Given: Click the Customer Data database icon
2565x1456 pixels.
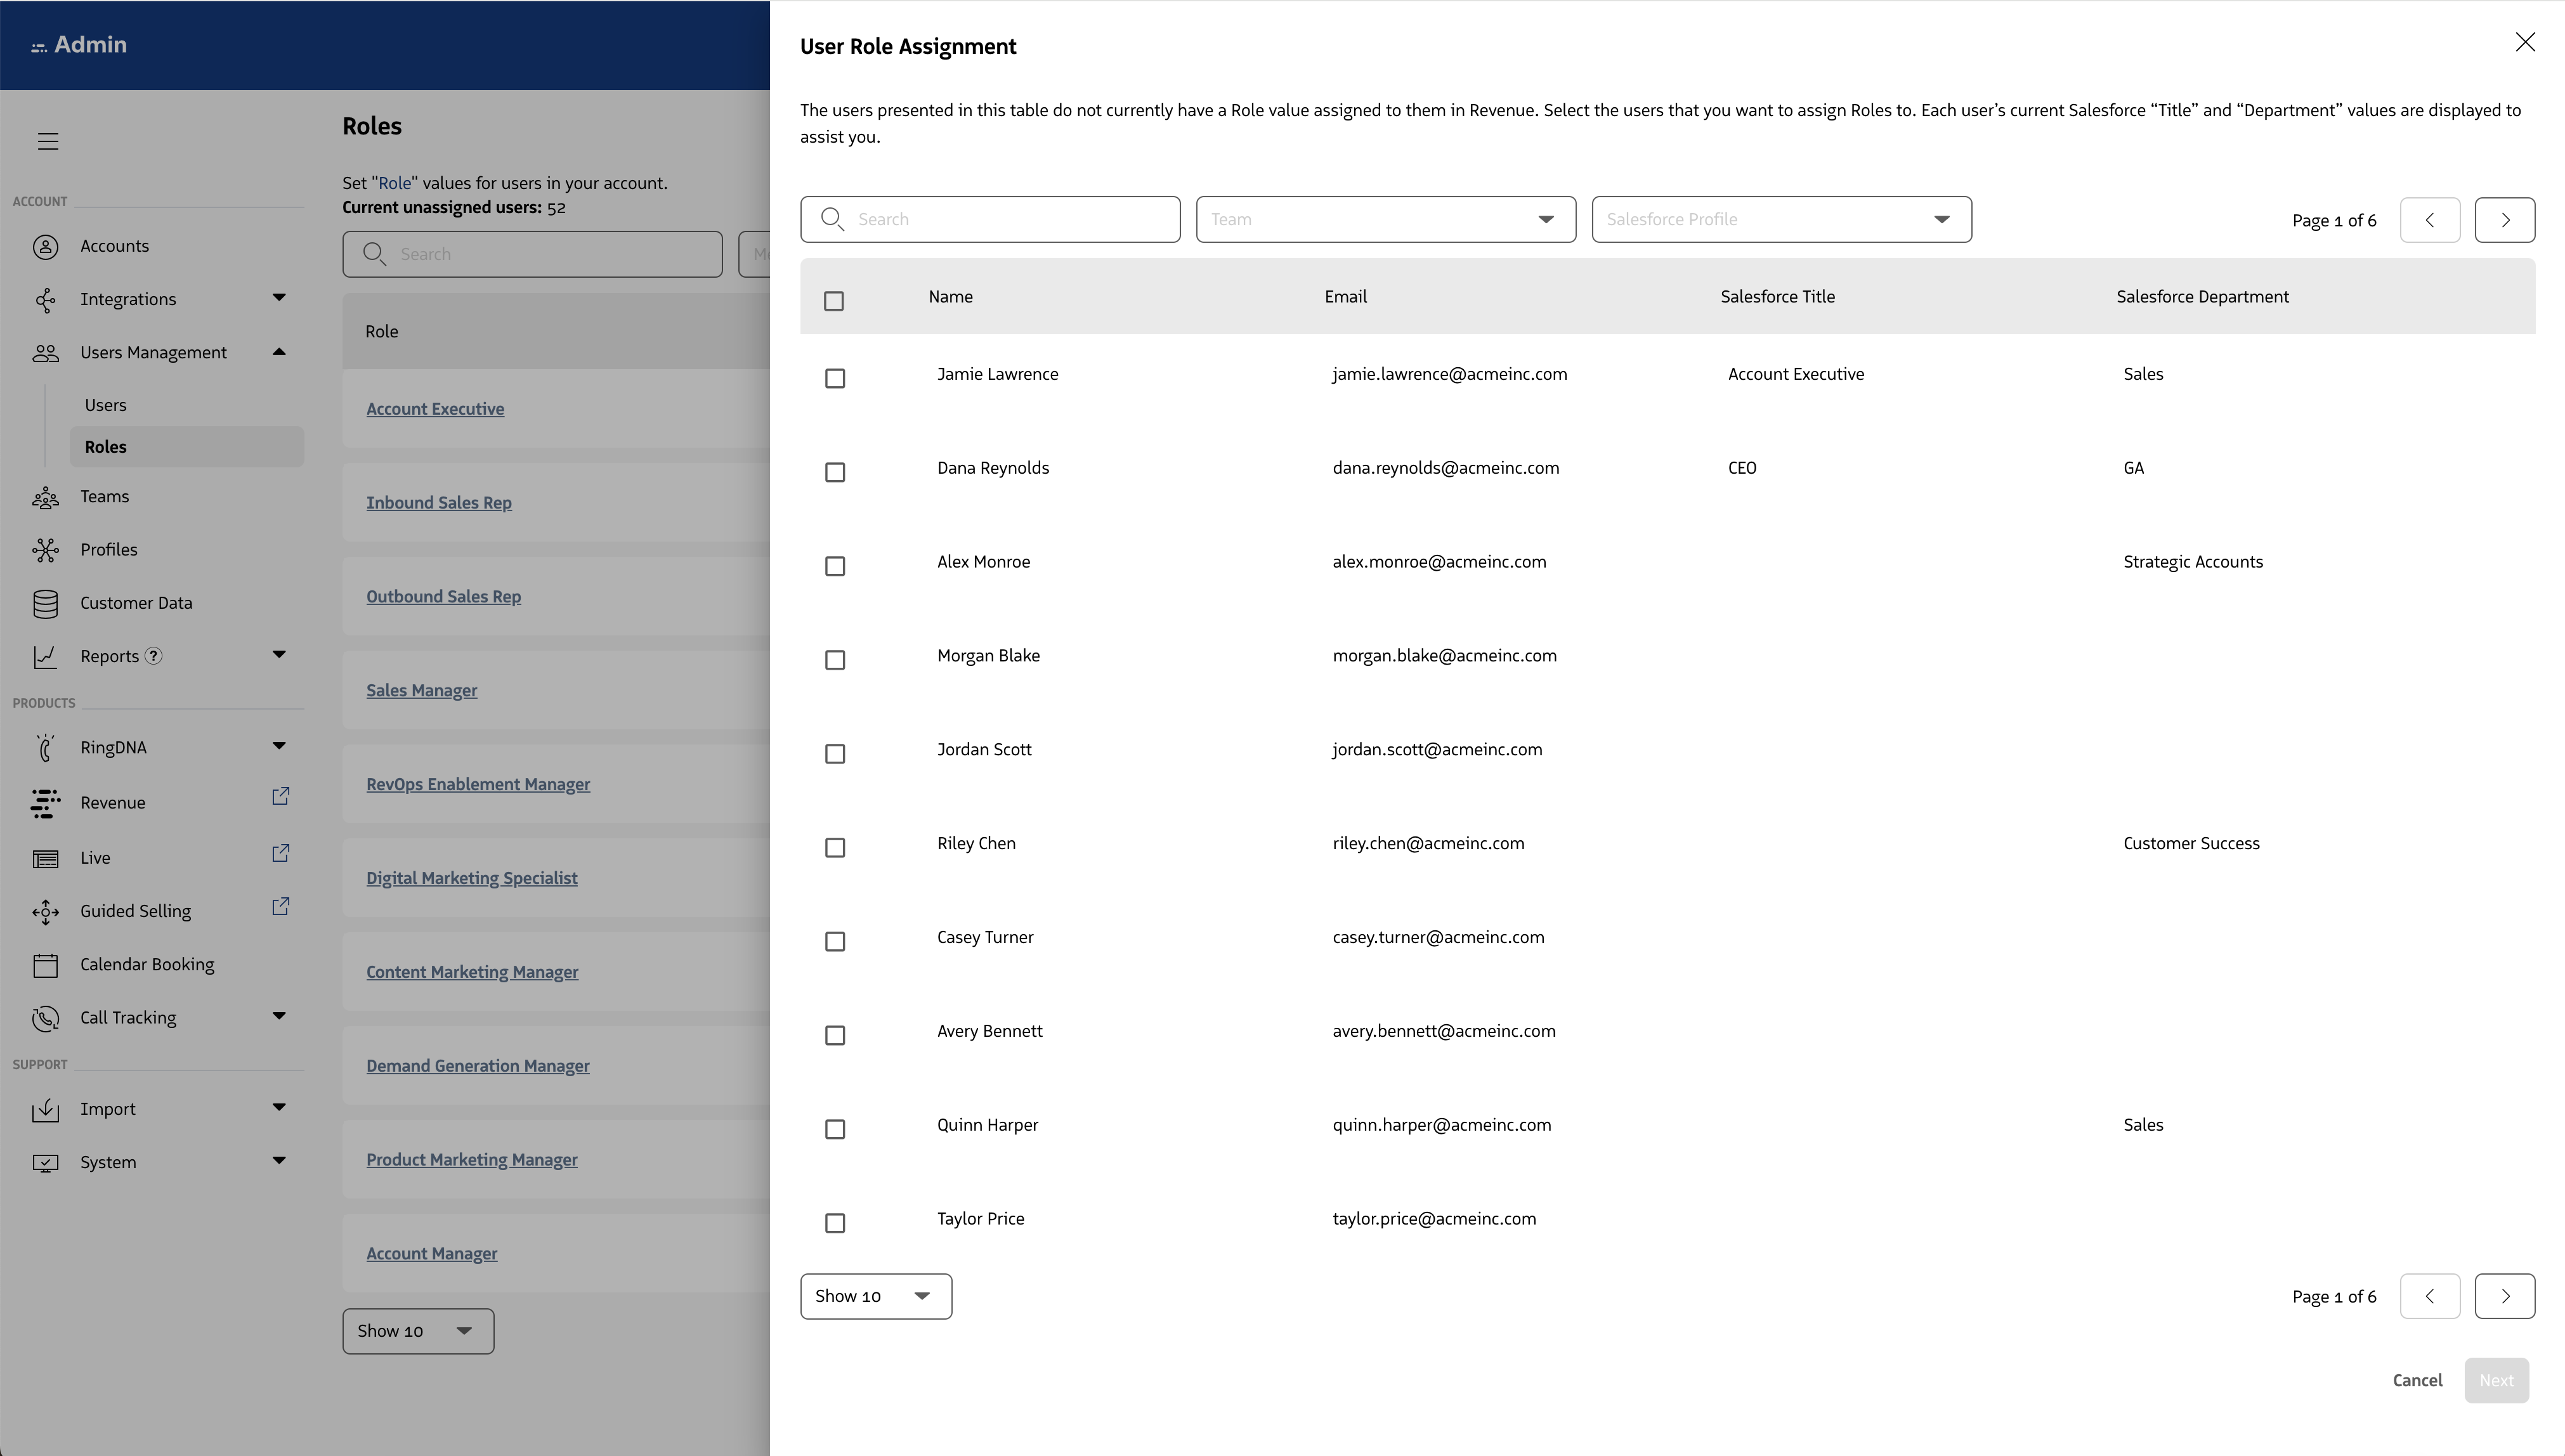Looking at the screenshot, I should tap(46, 603).
